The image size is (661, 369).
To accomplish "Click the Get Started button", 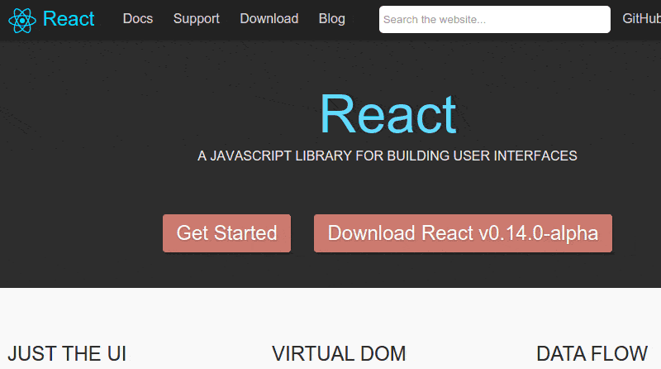I will click(x=226, y=233).
